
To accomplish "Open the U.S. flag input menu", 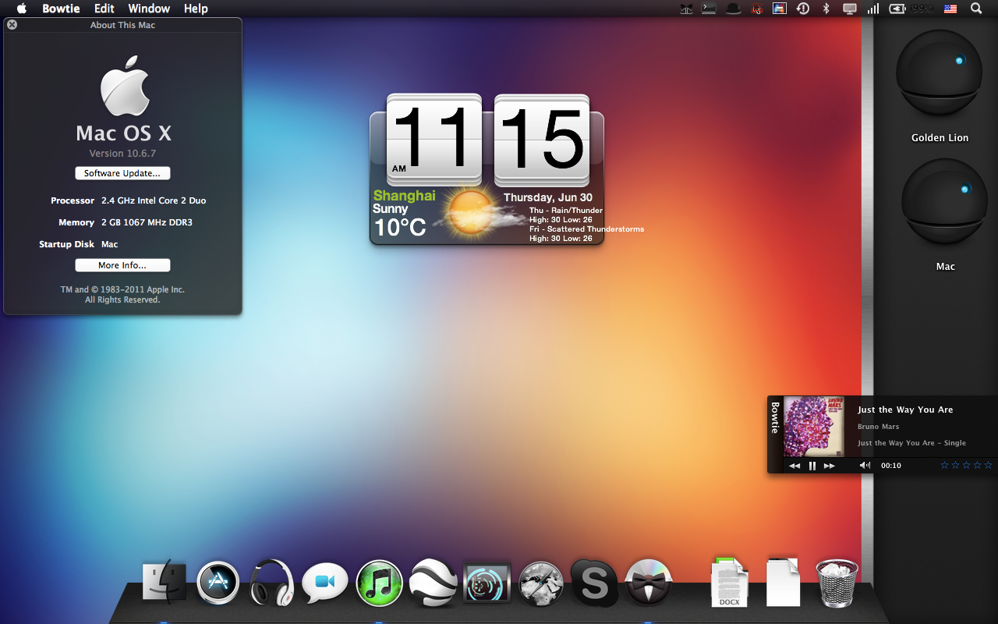I will tap(950, 9).
